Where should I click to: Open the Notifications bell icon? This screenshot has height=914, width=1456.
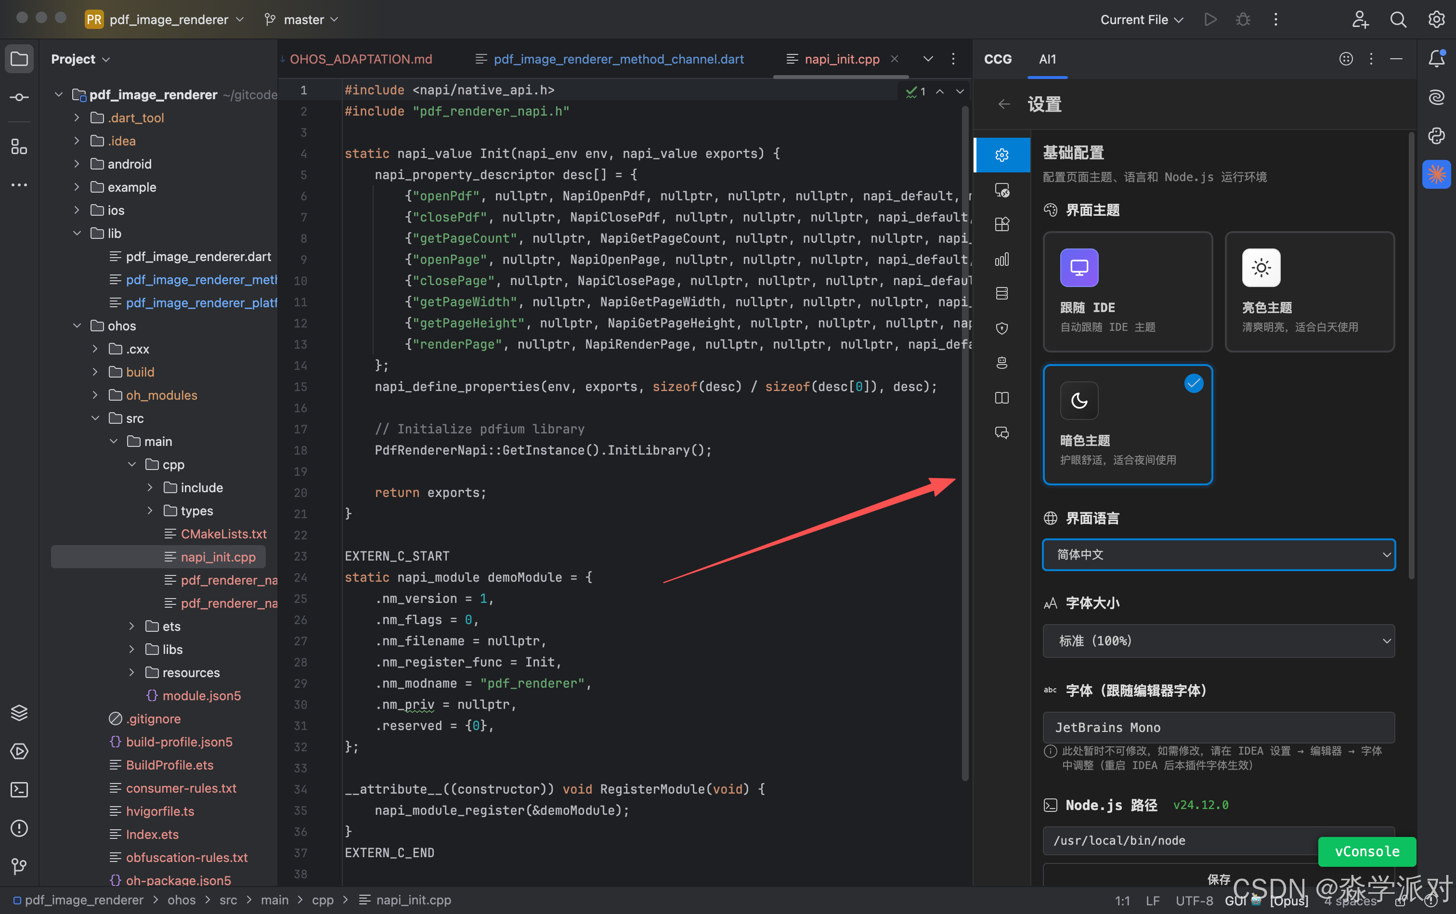1436,59
